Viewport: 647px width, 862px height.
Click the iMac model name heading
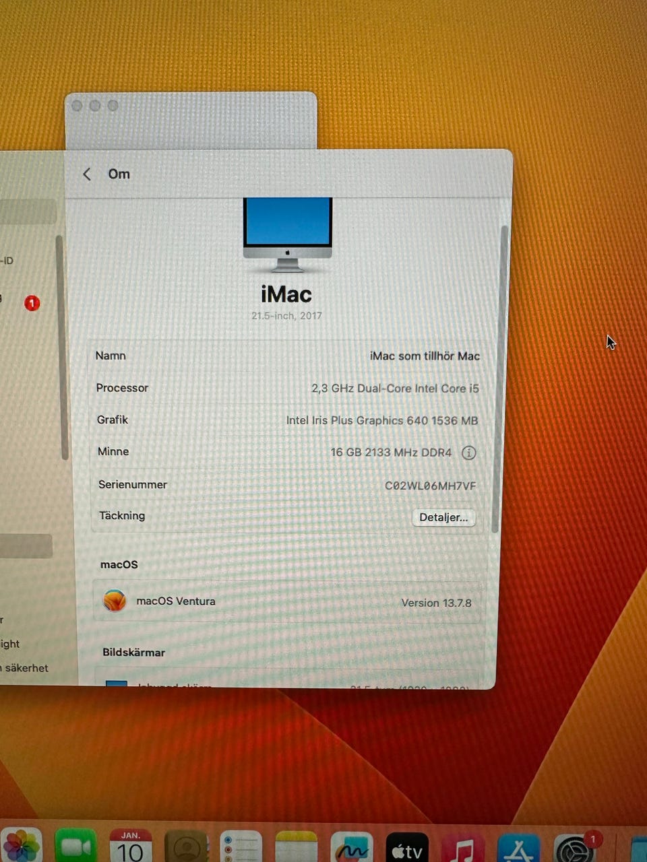click(286, 295)
